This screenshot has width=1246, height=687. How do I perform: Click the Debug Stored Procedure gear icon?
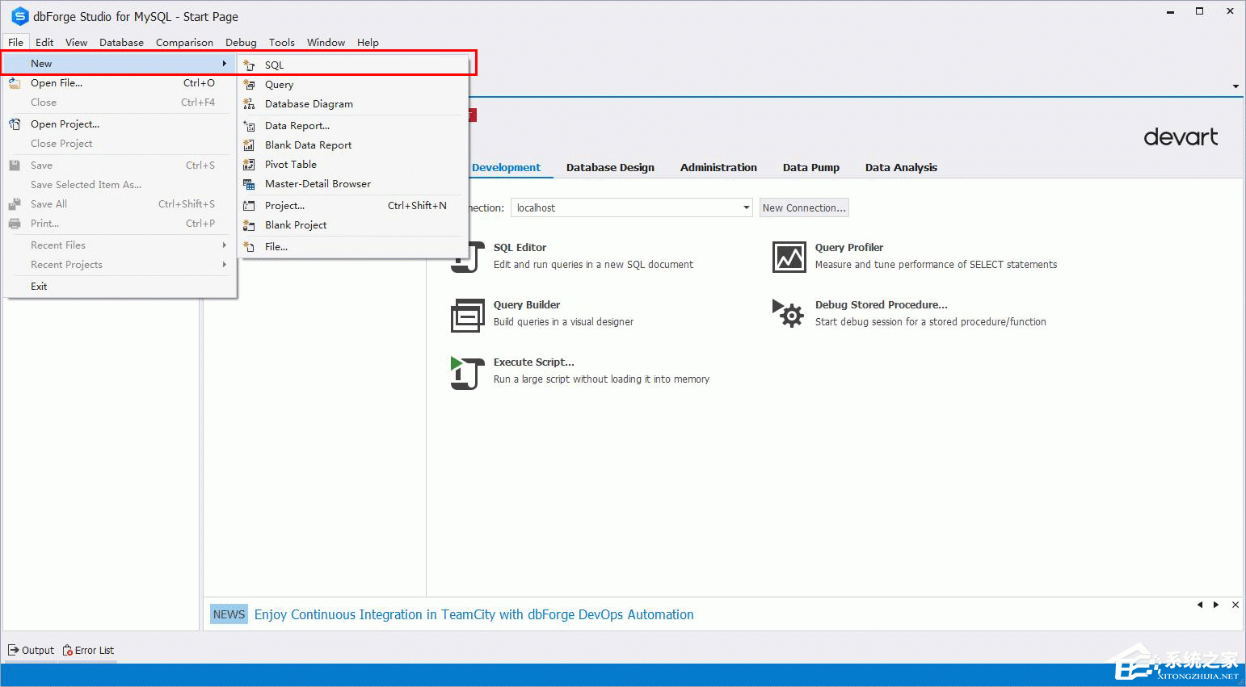(788, 314)
